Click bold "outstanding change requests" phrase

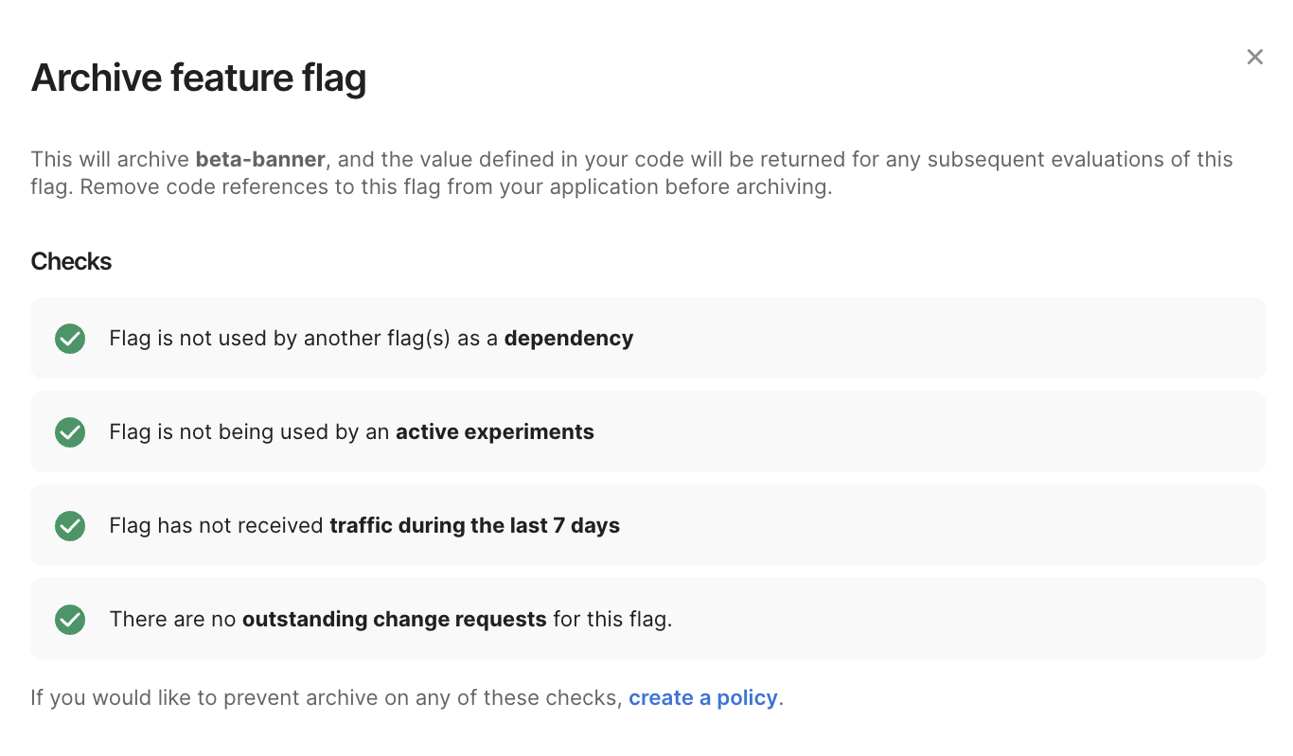(394, 620)
